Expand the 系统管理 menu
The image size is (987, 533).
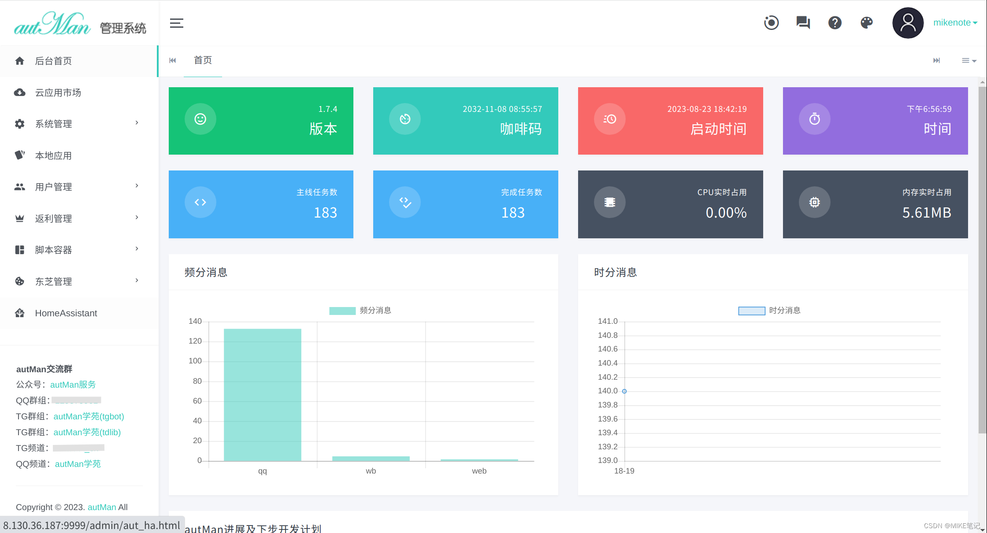pyautogui.click(x=53, y=124)
